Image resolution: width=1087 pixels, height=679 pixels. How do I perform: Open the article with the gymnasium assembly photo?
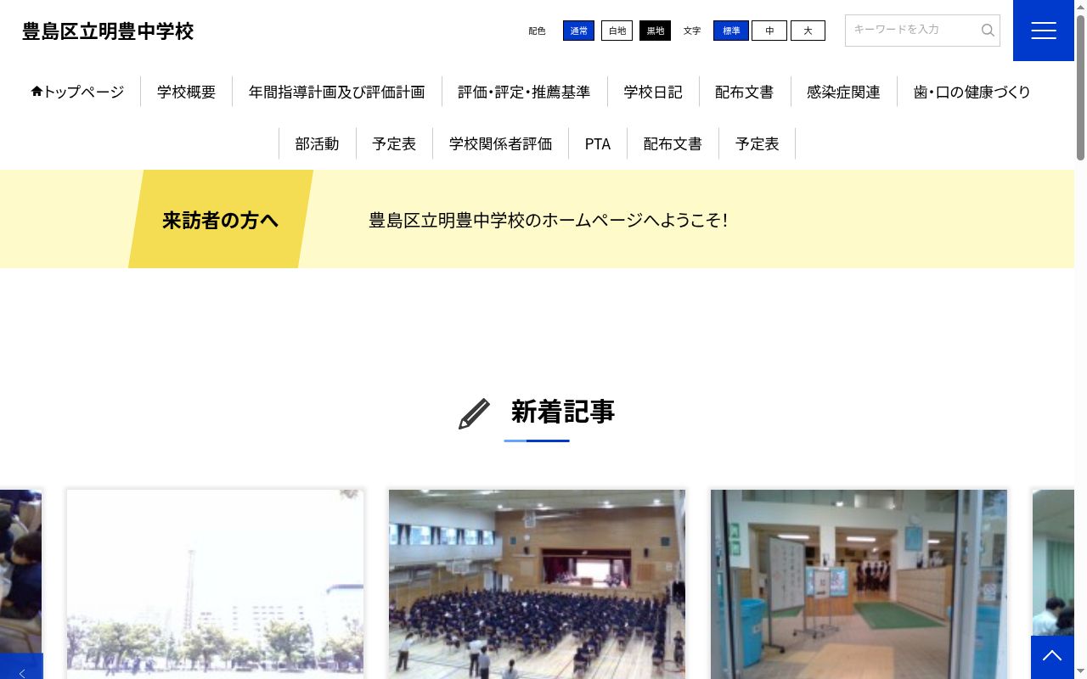click(x=537, y=584)
